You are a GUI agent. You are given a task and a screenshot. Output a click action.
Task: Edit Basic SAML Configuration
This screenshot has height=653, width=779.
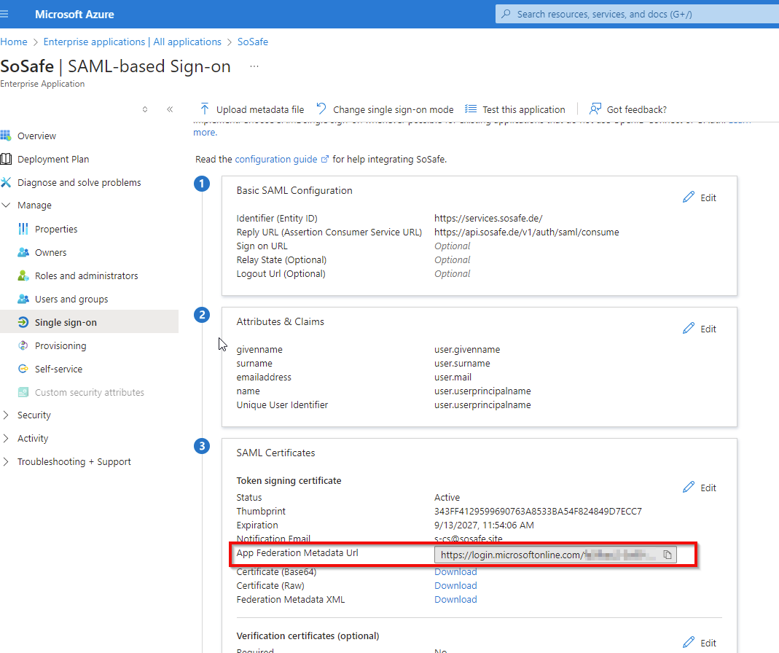(700, 198)
